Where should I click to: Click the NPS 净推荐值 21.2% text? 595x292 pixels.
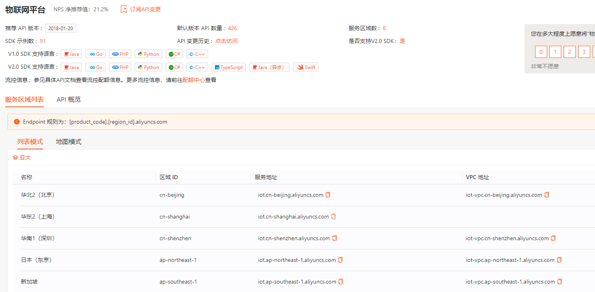pos(81,9)
